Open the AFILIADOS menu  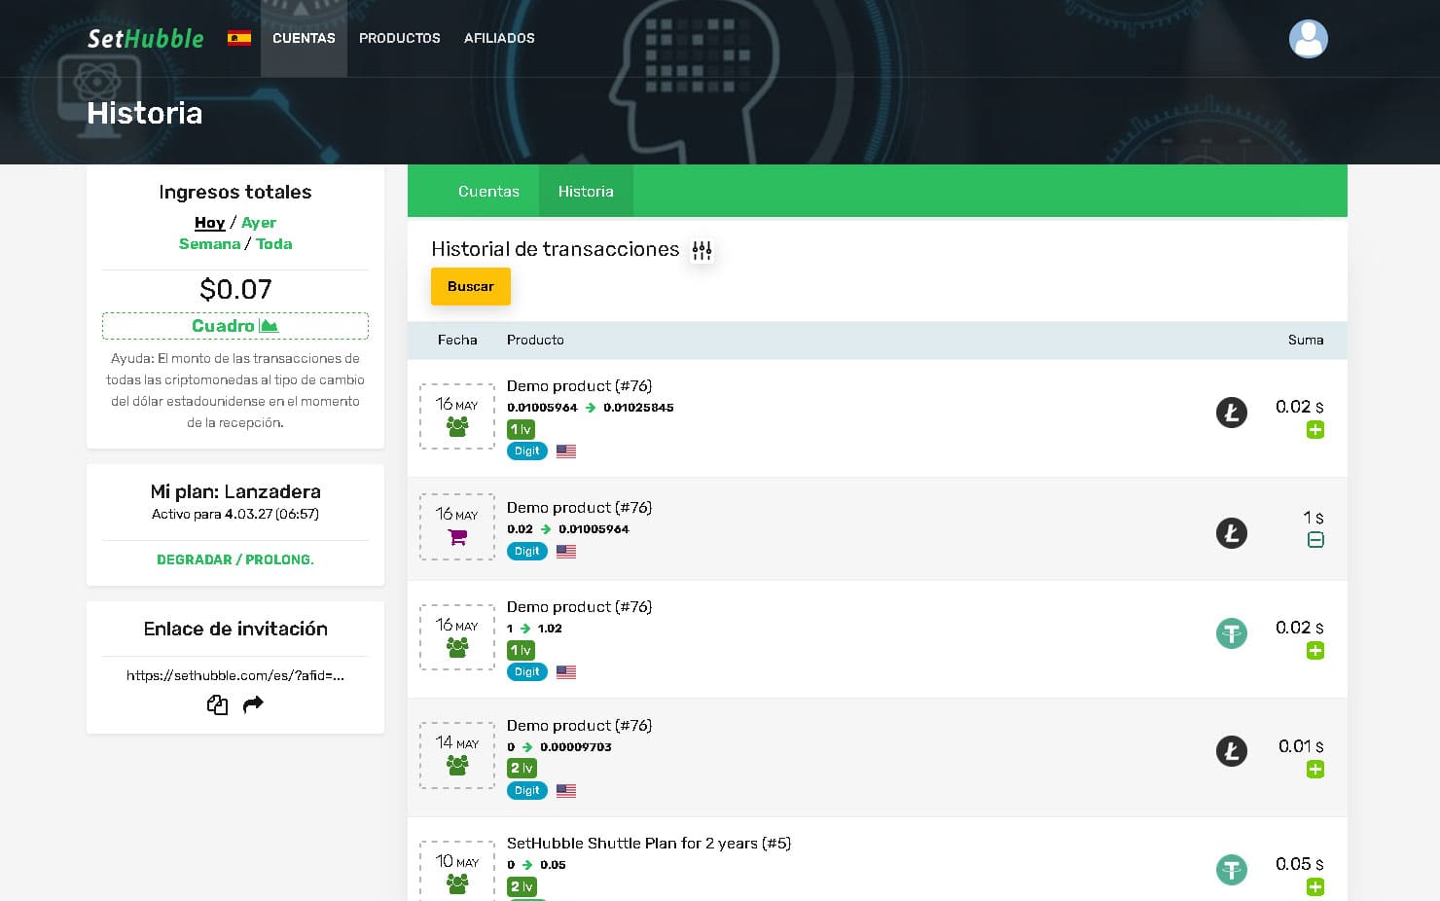click(499, 38)
